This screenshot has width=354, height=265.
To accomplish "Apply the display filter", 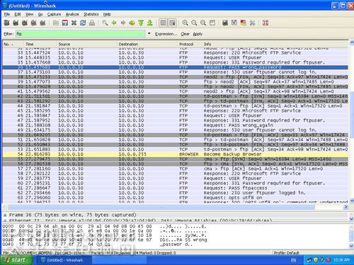I will point(198,34).
